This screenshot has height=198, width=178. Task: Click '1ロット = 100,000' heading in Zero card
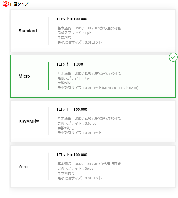click(x=72, y=155)
